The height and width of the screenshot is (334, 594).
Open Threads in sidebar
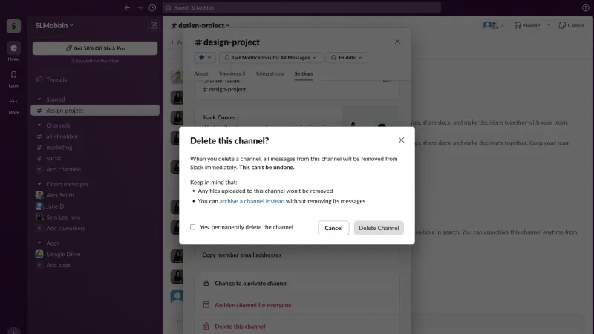tap(57, 79)
